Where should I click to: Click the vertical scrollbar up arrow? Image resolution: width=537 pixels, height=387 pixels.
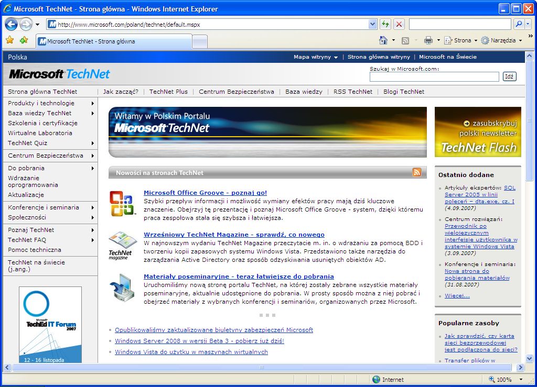(x=530, y=56)
